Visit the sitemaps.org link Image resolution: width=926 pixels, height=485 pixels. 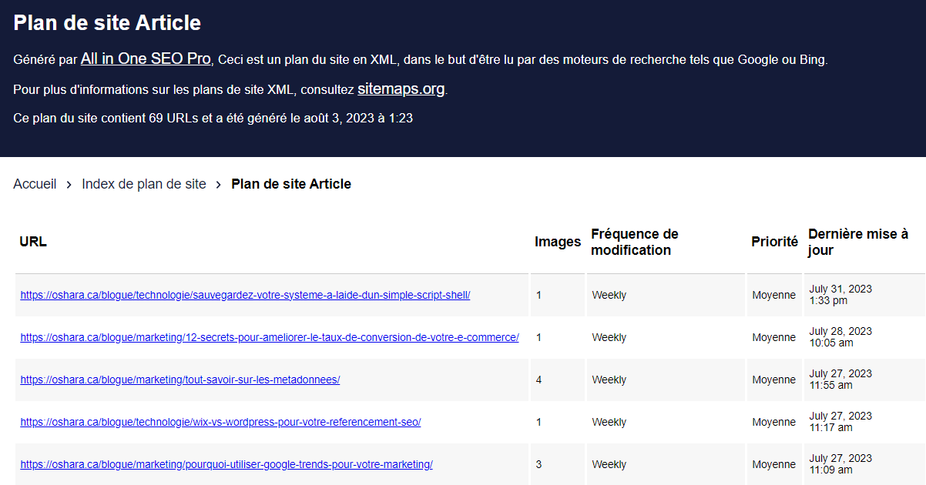(x=401, y=89)
